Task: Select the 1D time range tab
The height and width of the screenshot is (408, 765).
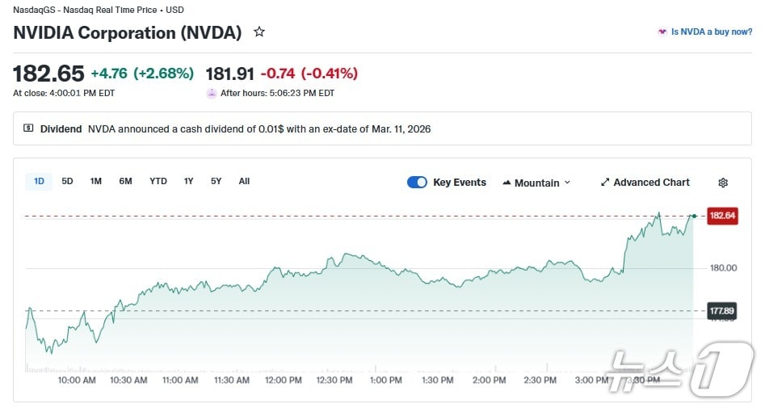Action: point(39,182)
